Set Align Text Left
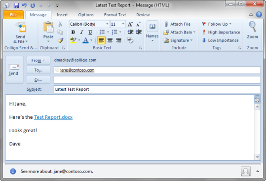 (x=101, y=40)
